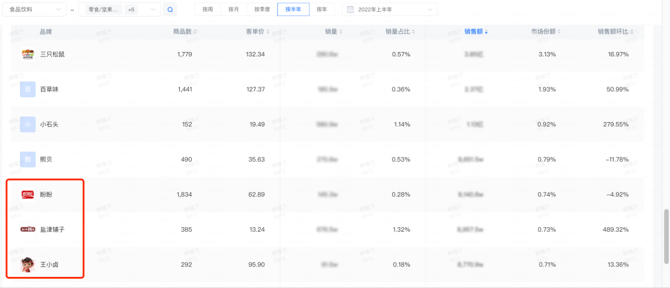Image resolution: width=670 pixels, height=288 pixels.
Task: Click the 熙贝 brand name
Action: [46, 160]
